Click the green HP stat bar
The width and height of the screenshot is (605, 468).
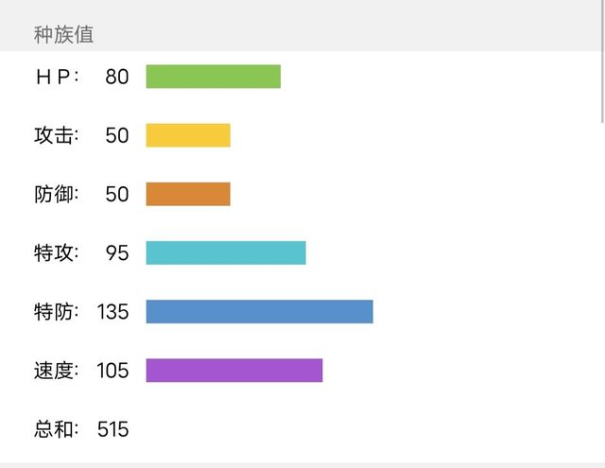pos(213,77)
